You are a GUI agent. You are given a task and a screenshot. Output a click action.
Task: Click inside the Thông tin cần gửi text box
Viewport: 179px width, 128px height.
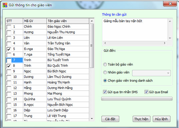(135, 30)
